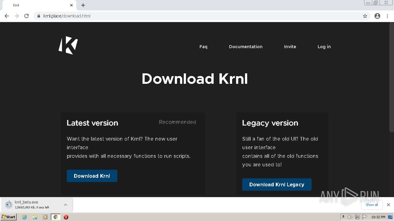Go back to the previous page

(7, 16)
